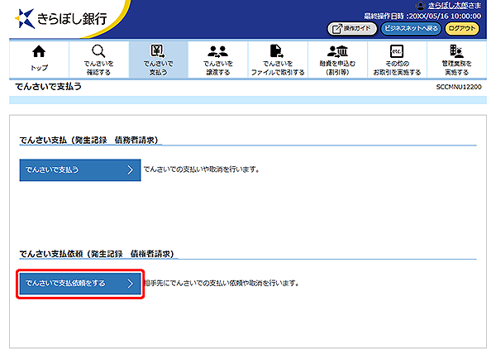Select the でんさいで支払う yen icon tab
This screenshot has width=496, height=358.
pos(158,51)
